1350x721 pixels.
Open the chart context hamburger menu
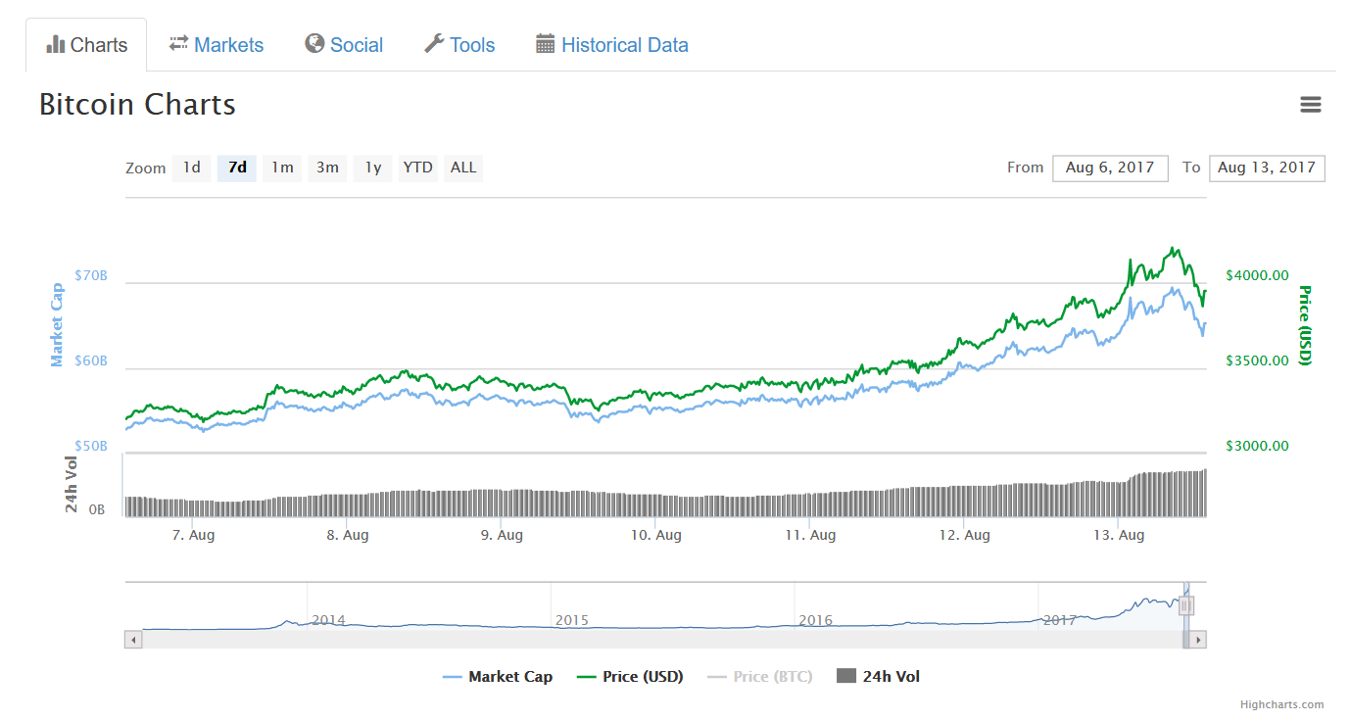1310,105
